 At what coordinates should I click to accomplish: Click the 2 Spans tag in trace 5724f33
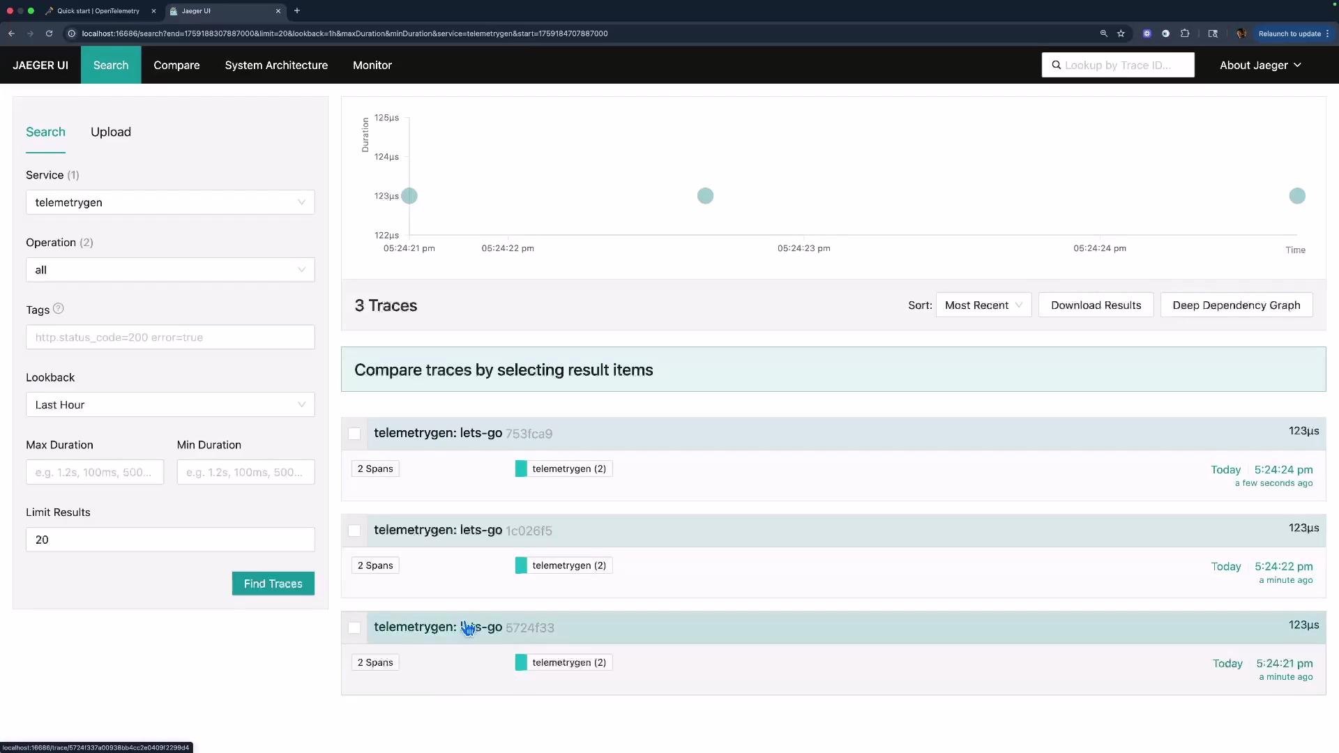click(x=375, y=662)
